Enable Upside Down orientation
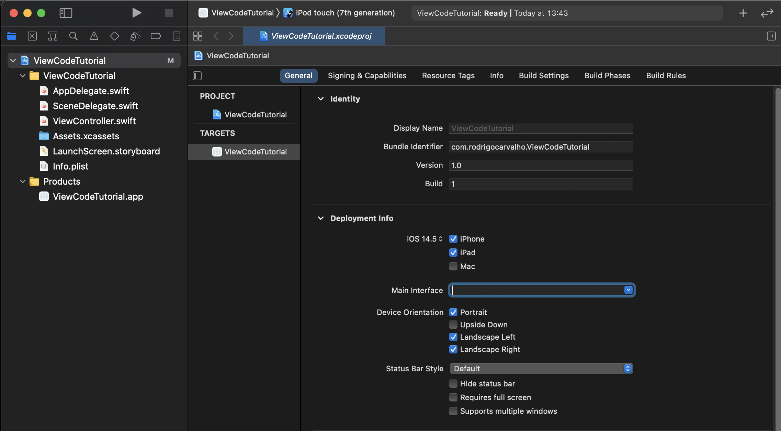 click(x=453, y=325)
